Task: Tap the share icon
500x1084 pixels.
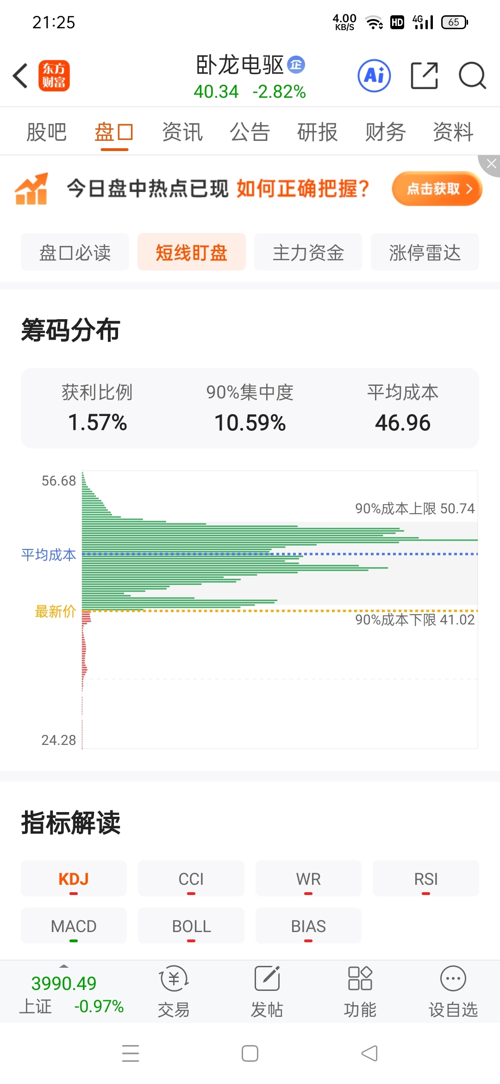Action: click(x=424, y=76)
